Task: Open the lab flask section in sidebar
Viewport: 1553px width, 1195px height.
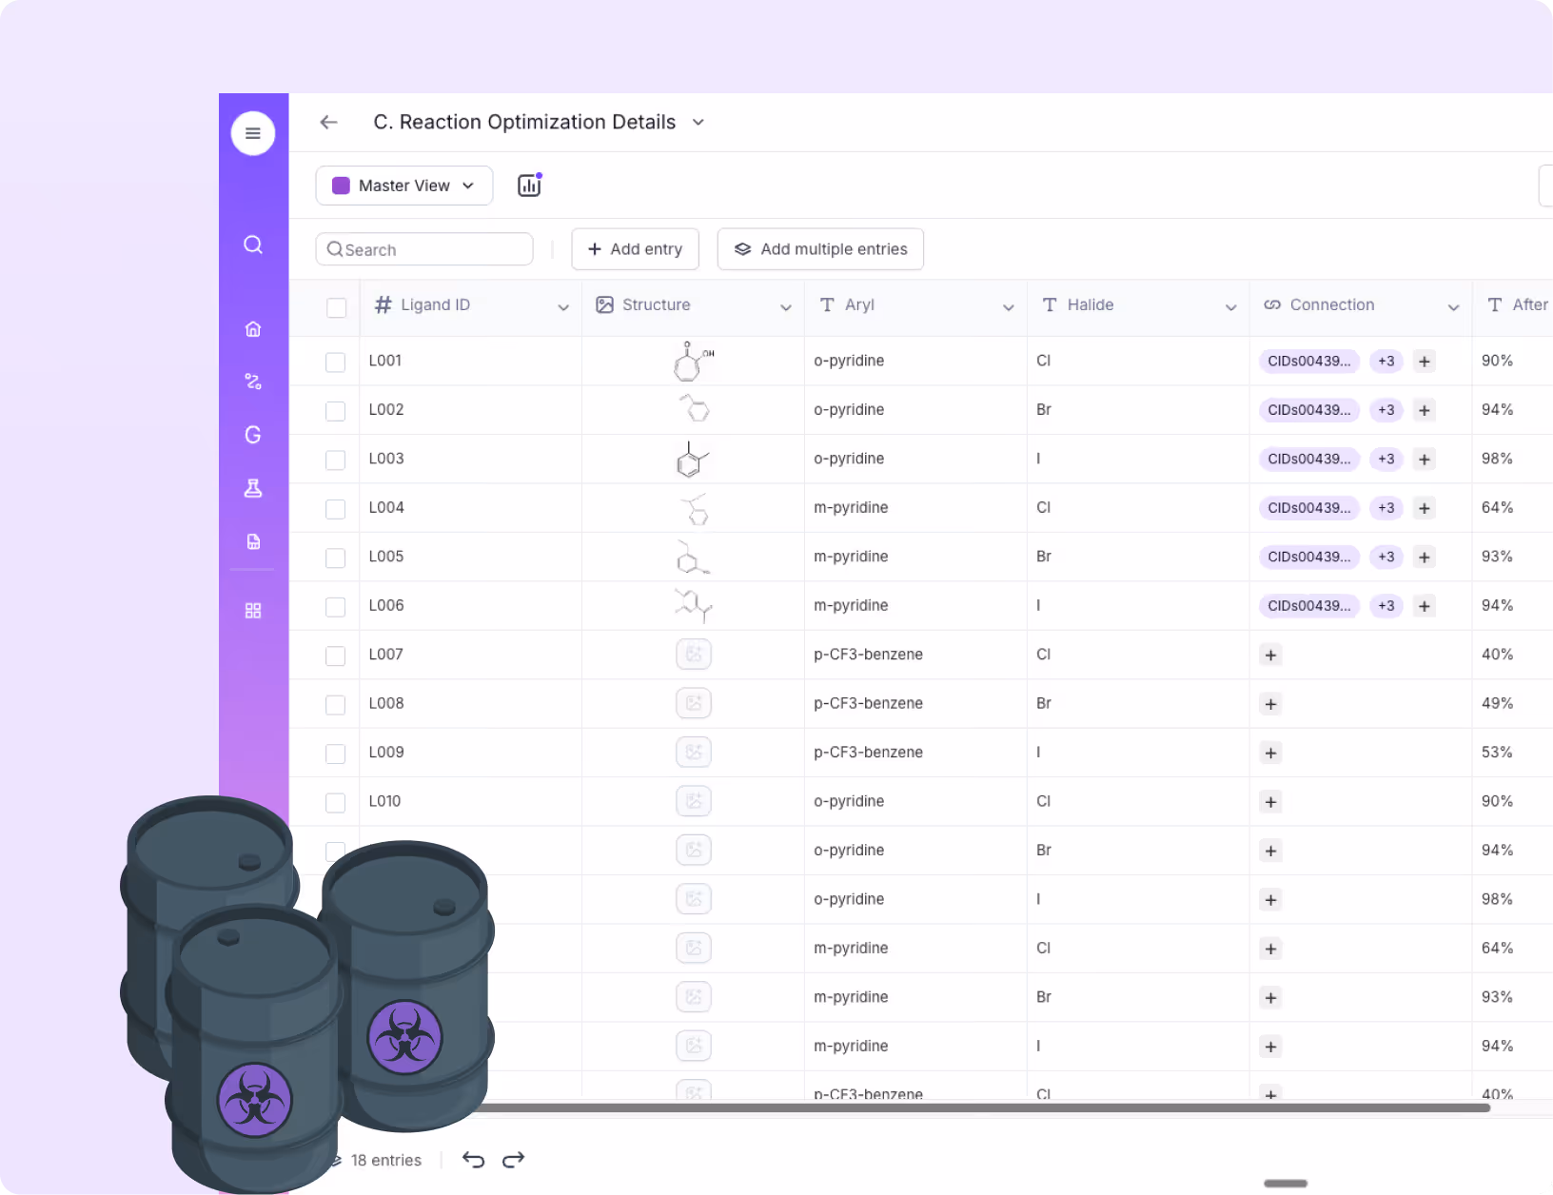Action: click(x=252, y=488)
